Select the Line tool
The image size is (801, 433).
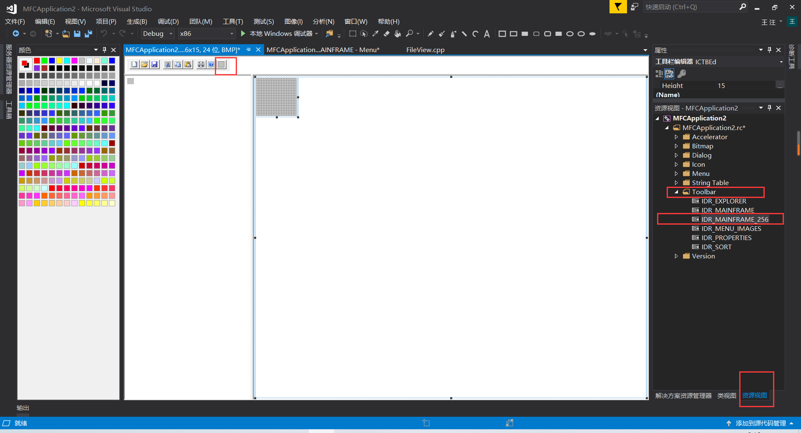tap(464, 34)
